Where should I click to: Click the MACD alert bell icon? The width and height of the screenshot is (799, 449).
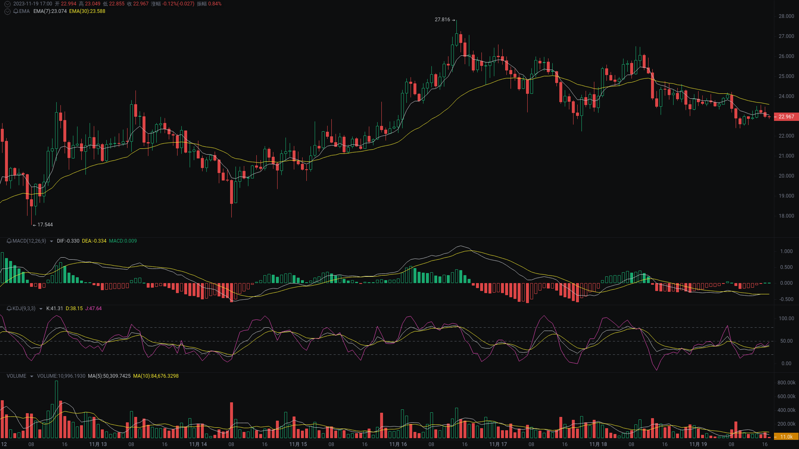pyautogui.click(x=9, y=241)
